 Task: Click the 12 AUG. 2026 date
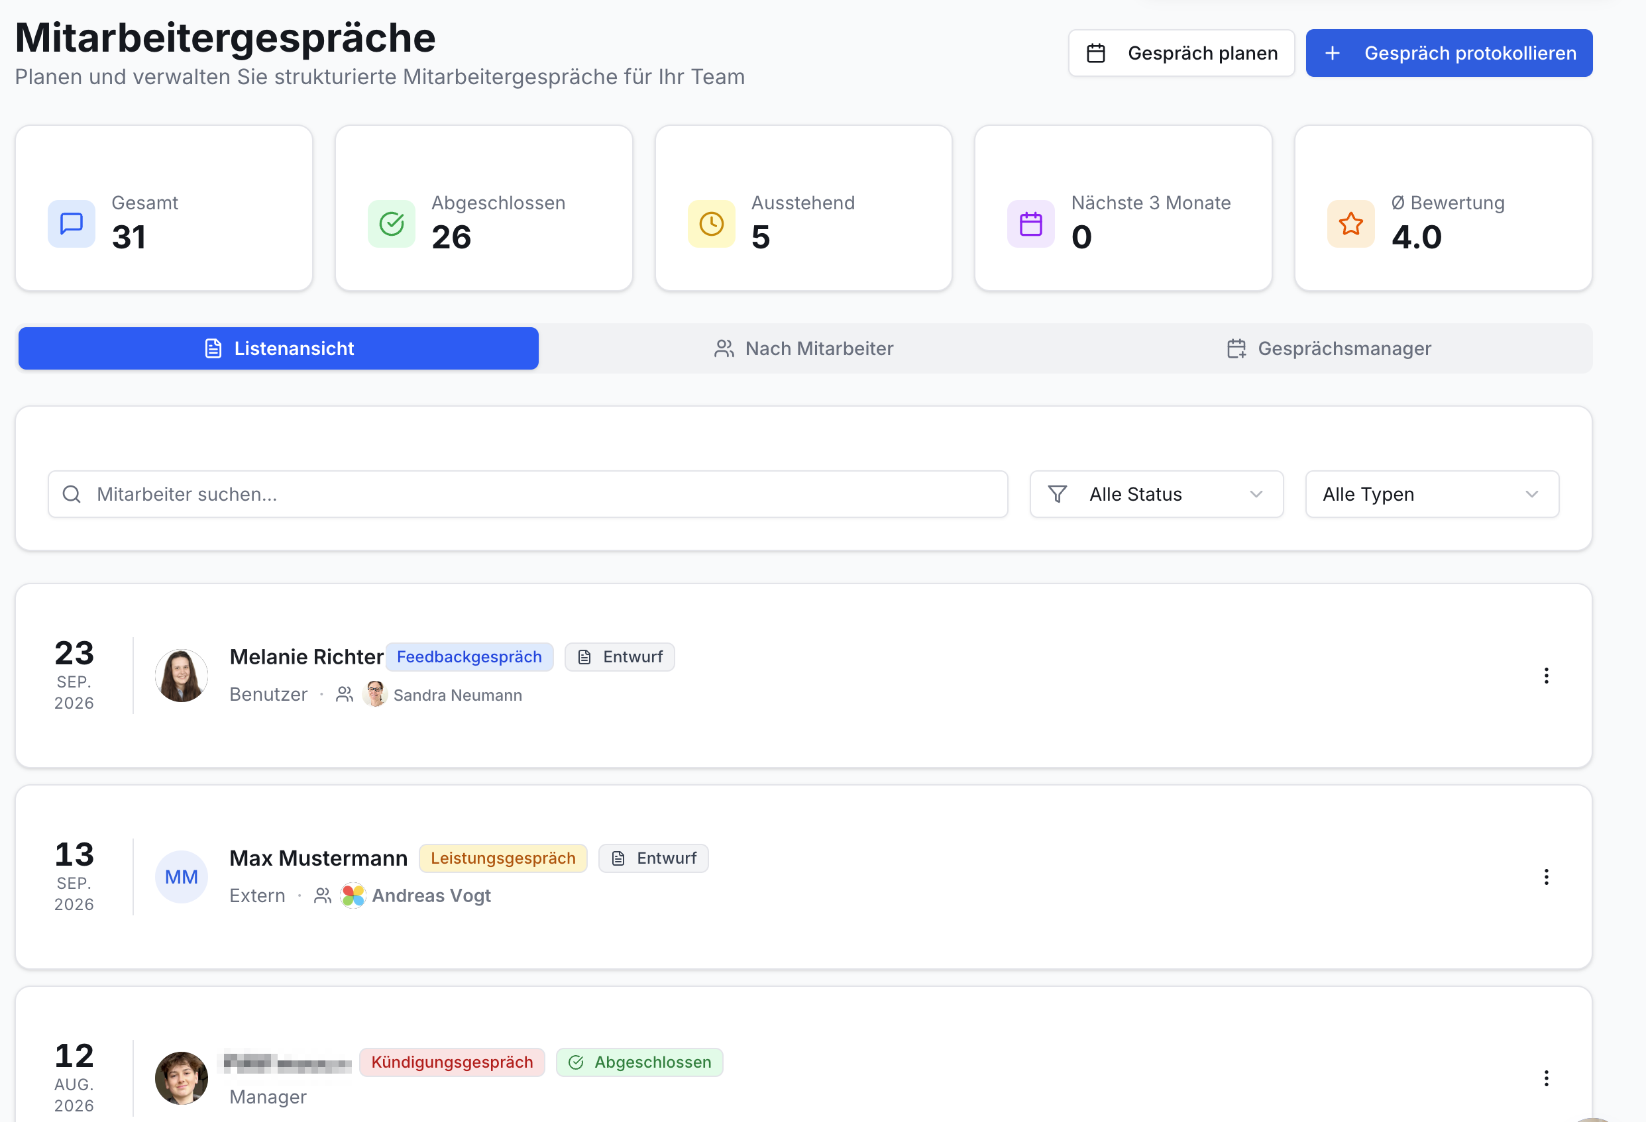[x=74, y=1077]
